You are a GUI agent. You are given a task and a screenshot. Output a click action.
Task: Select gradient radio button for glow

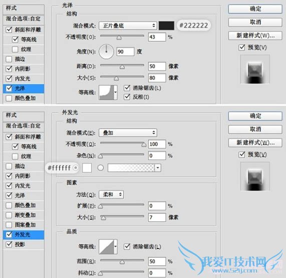click(x=101, y=167)
